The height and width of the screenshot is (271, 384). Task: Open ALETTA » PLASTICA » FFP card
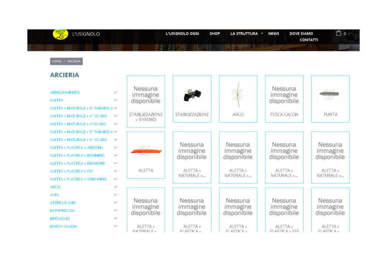pyautogui.click(x=284, y=210)
